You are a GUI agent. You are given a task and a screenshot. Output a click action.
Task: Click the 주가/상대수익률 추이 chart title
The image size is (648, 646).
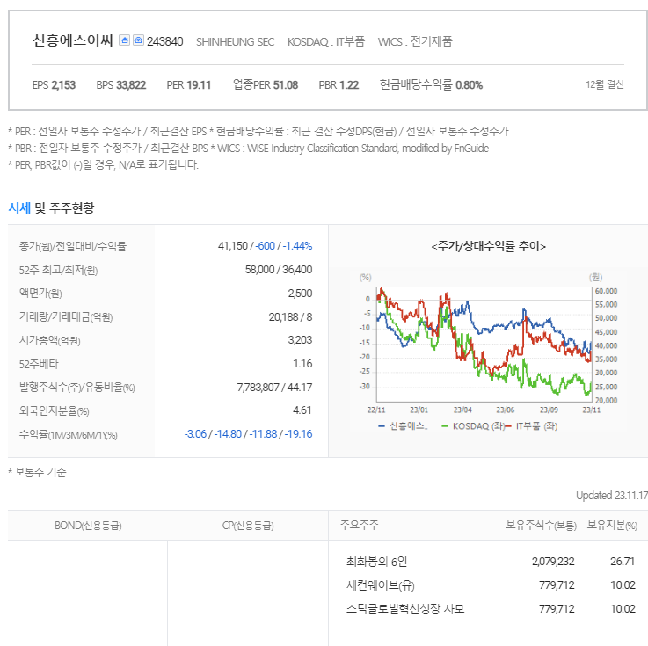489,247
